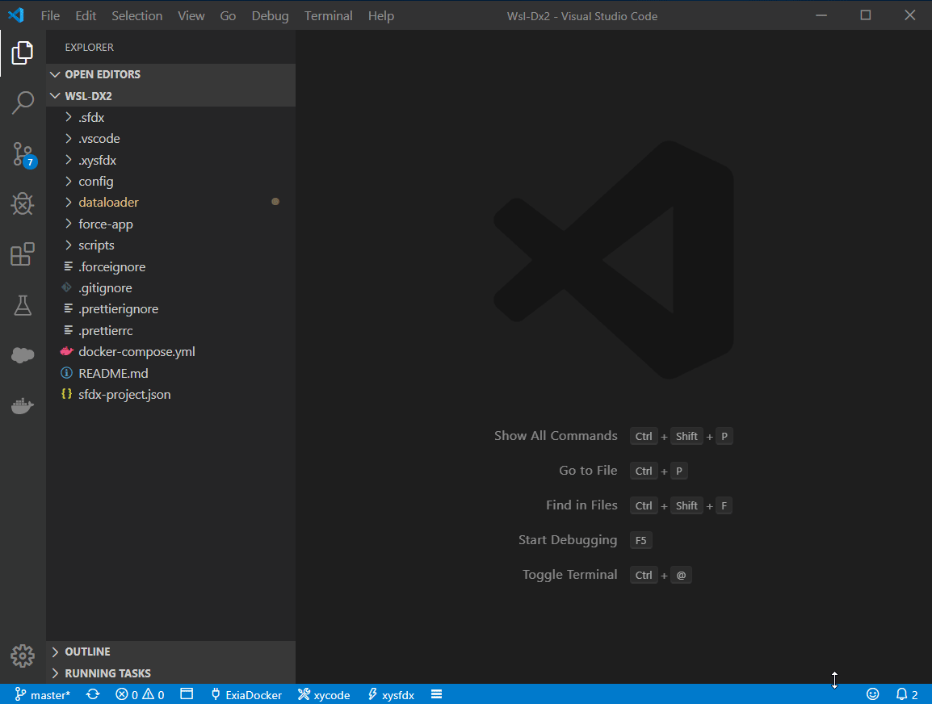932x704 pixels.
Task: Expand the config folder
Action: 170,181
